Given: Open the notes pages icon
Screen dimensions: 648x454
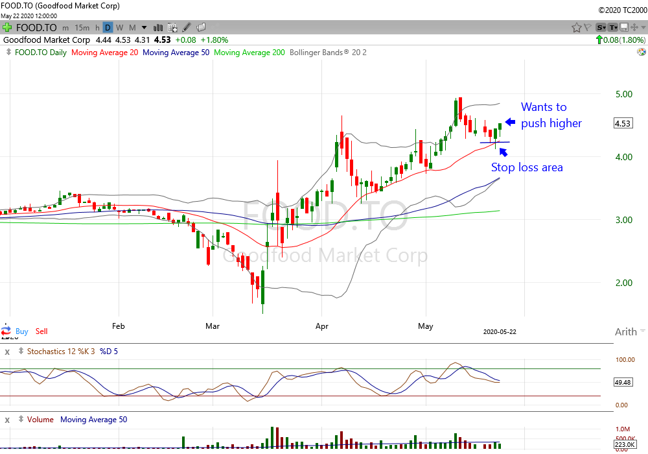Looking at the screenshot, I should (201, 27).
